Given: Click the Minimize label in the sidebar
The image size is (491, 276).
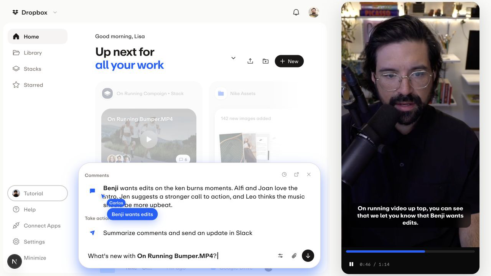Looking at the screenshot, I should [x=35, y=258].
